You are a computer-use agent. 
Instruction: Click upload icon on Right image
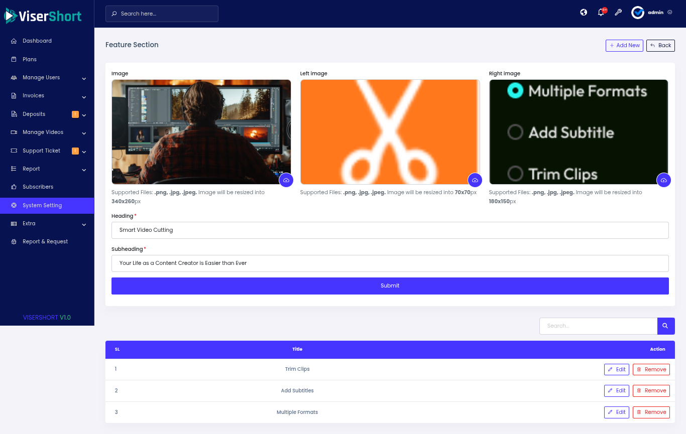coord(663,180)
